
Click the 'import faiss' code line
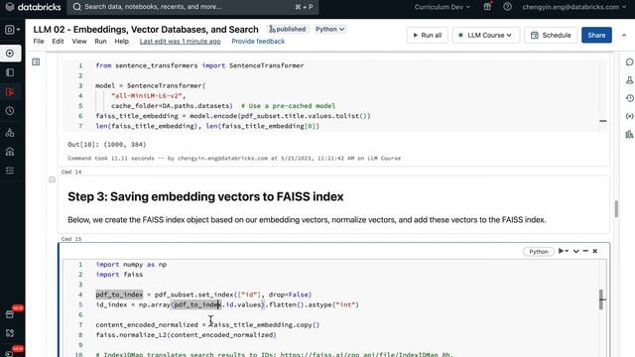pyautogui.click(x=119, y=275)
